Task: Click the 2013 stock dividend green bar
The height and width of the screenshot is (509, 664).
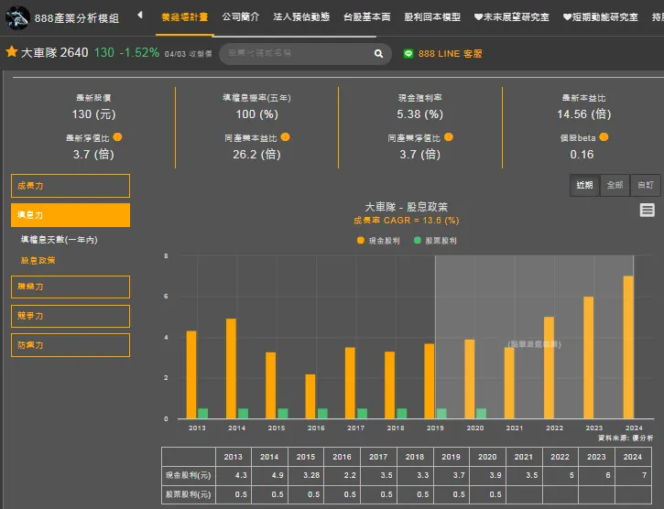Action: (202, 413)
